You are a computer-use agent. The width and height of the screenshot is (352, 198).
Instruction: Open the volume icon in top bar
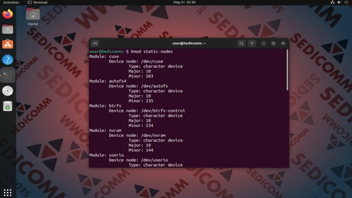click(339, 2)
